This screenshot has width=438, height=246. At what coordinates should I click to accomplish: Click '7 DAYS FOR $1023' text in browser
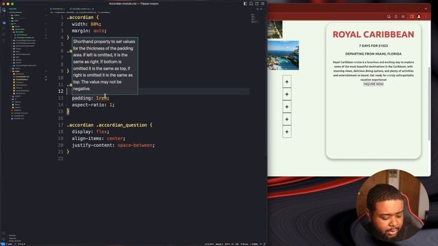[x=373, y=46]
